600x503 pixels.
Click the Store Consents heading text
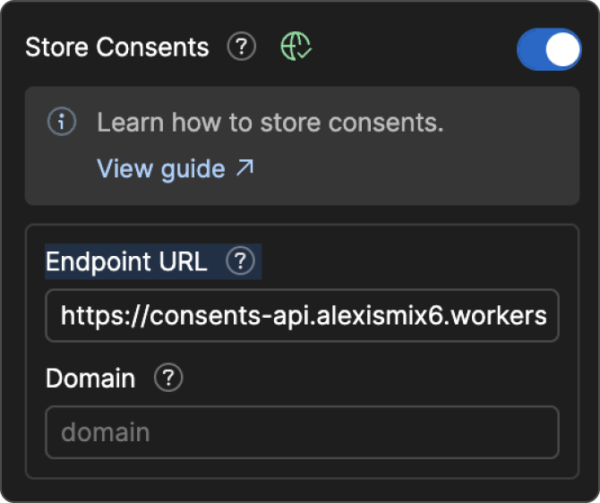(x=117, y=47)
